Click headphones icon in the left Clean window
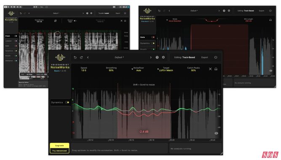This screenshot has height=160, width=281. [125, 21]
